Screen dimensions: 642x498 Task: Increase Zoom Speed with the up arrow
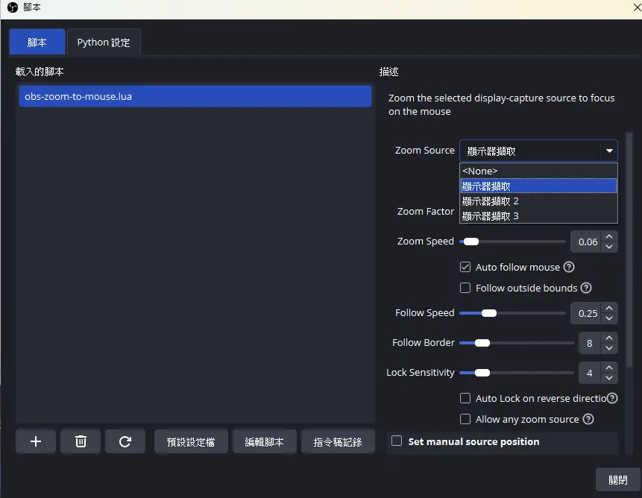pos(609,236)
